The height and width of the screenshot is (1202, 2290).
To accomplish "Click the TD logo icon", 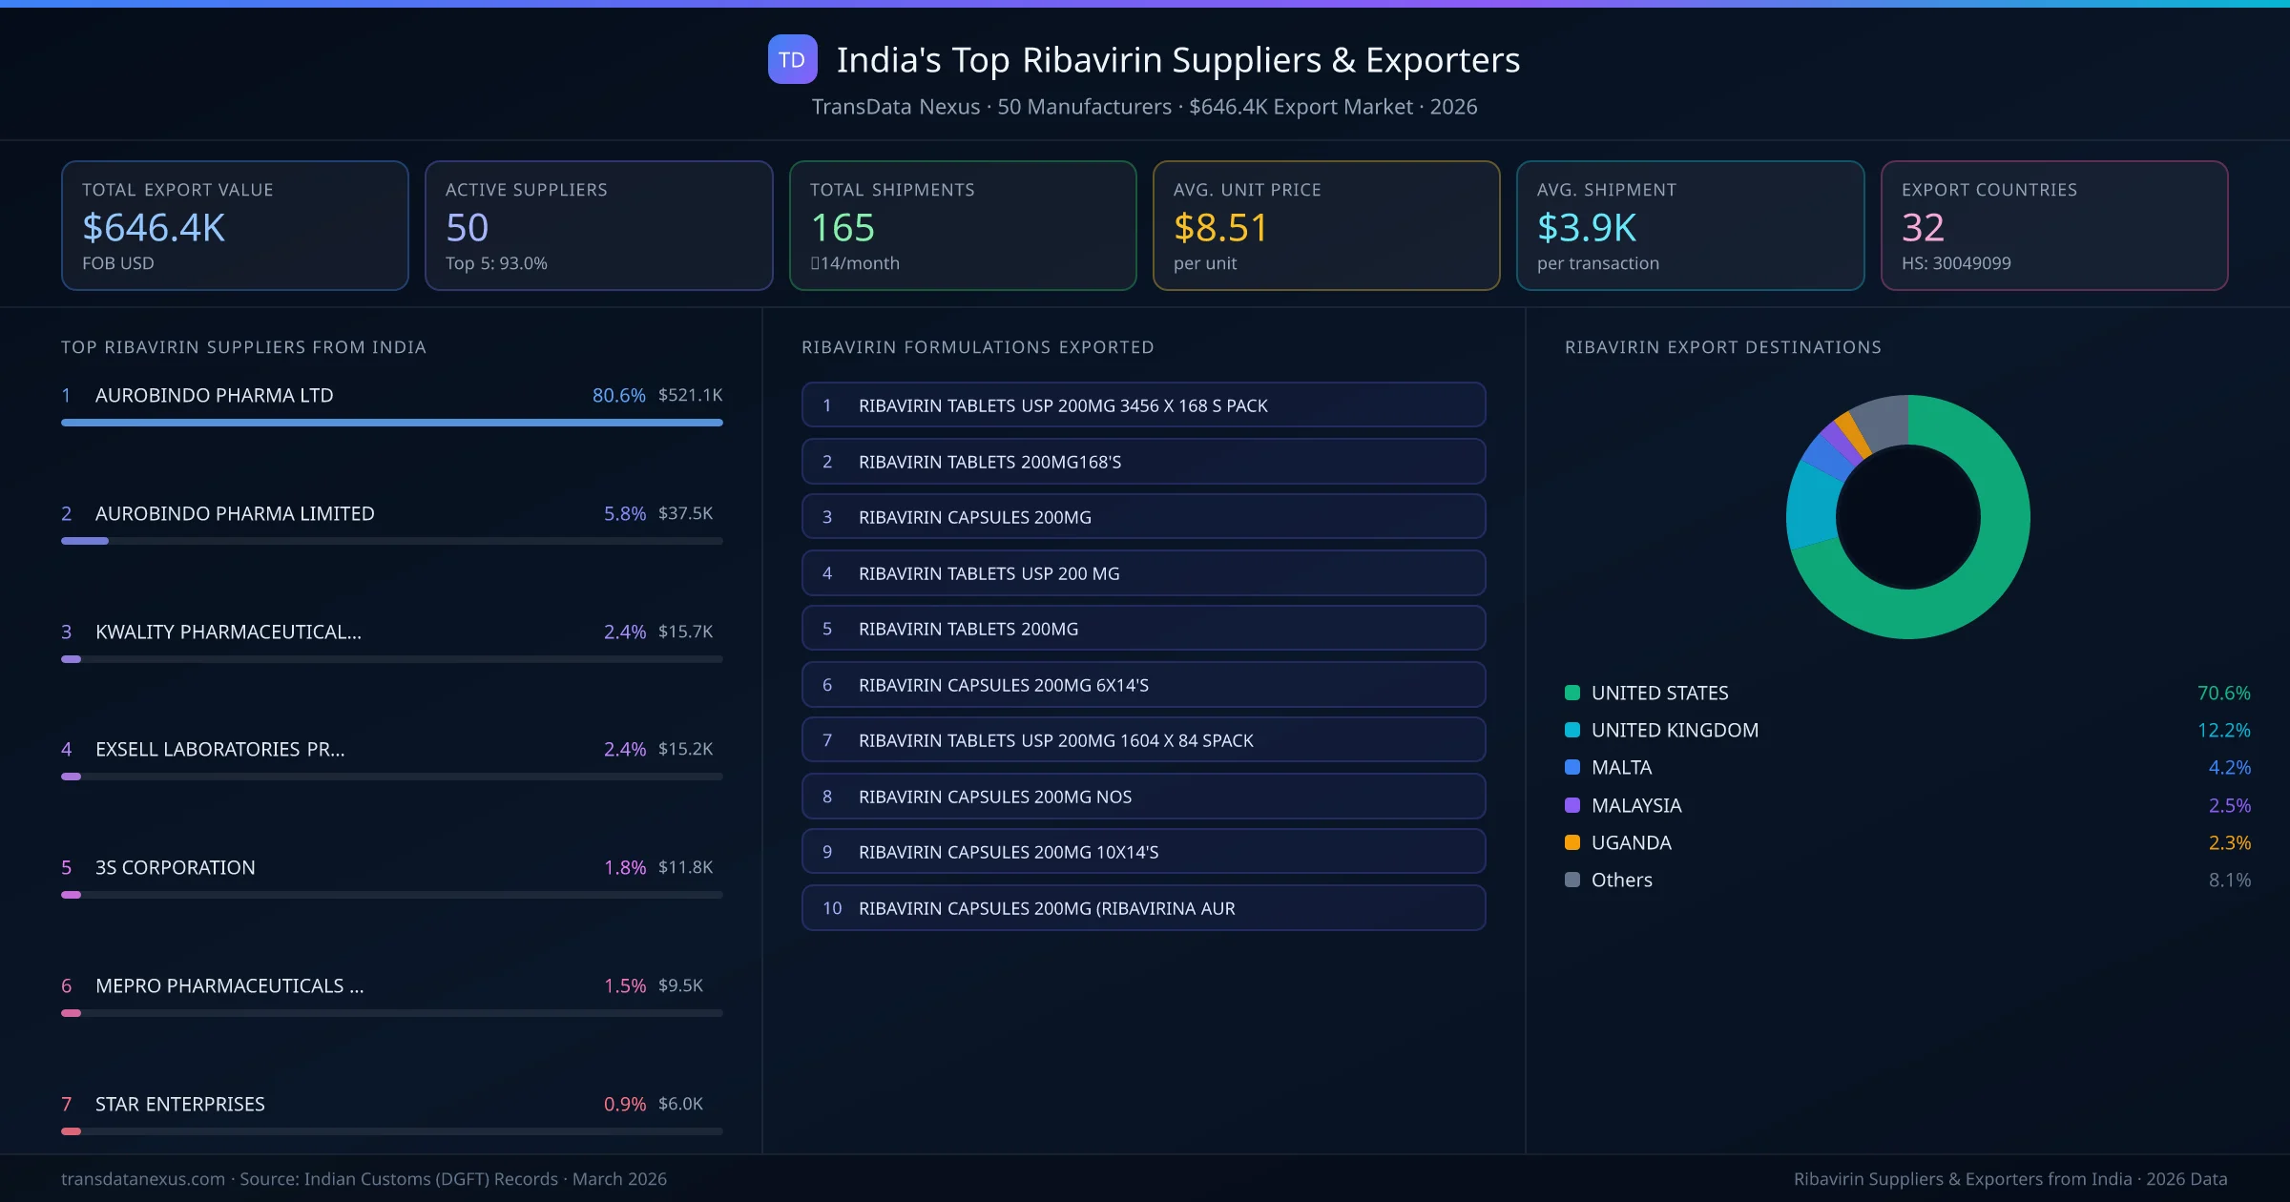I will coord(792,59).
